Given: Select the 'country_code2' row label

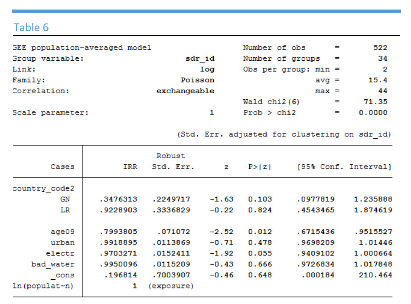Looking at the screenshot, I should pos(43,189).
